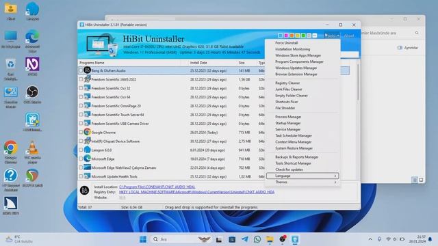This screenshot has height=246, width=438.
Task: Select the orange theme color swatch
Action: tap(292, 36)
